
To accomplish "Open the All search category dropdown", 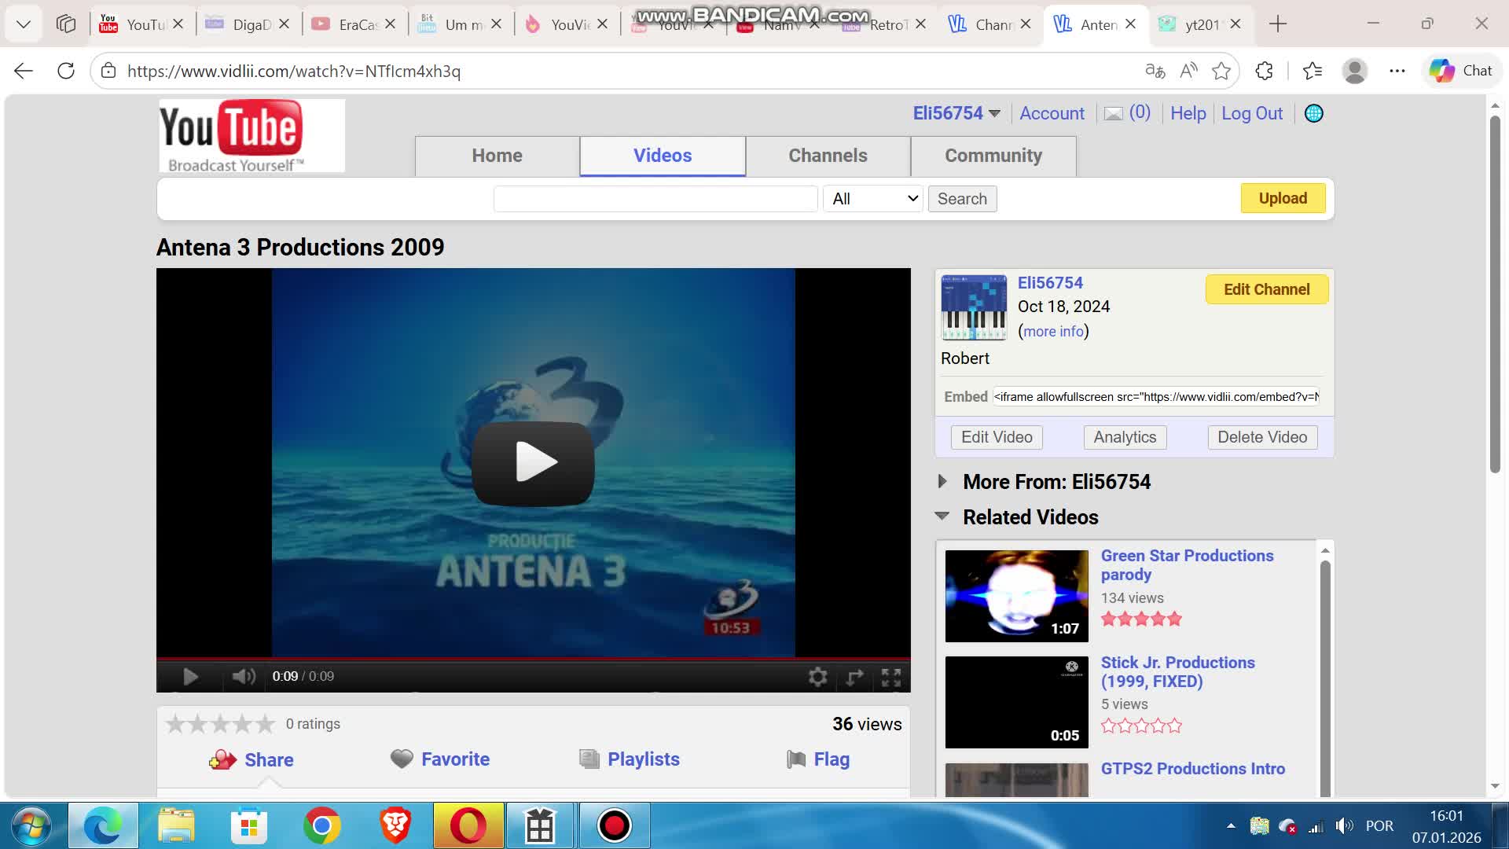I will 873,199.
